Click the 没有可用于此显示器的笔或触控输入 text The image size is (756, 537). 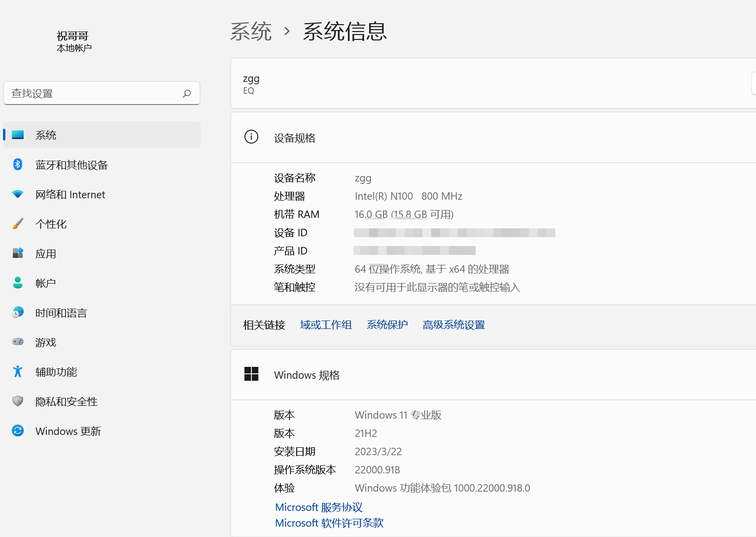click(x=438, y=287)
